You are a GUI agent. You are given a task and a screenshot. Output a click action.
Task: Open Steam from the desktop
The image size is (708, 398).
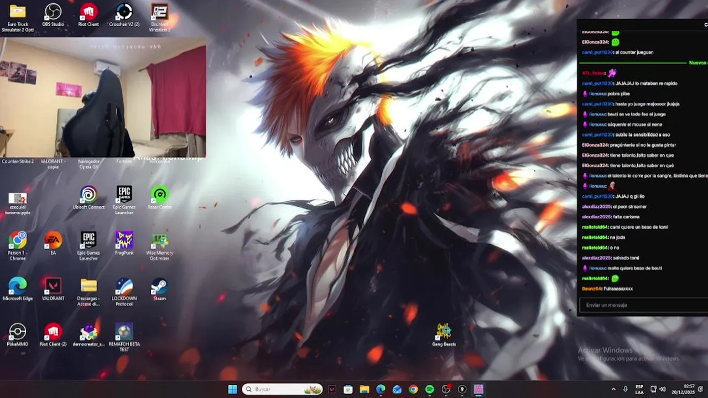click(x=159, y=289)
